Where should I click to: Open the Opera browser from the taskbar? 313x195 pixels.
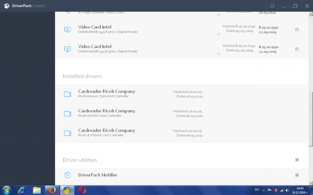point(82,190)
